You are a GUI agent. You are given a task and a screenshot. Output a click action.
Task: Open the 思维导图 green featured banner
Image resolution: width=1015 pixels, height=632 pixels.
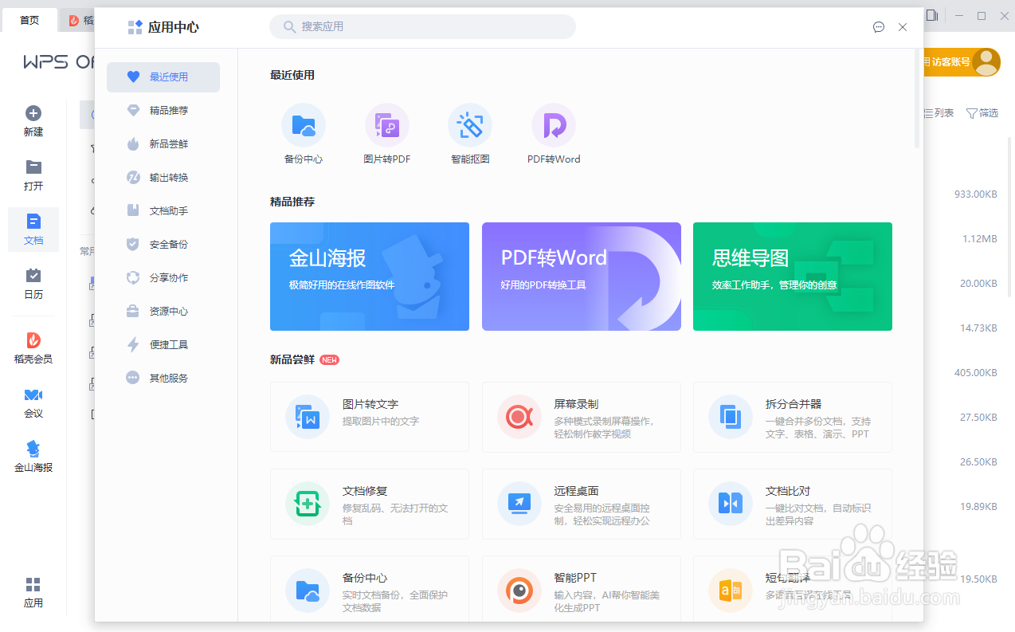pos(793,277)
